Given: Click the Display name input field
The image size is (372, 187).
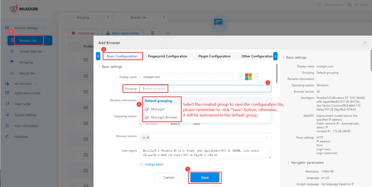Looking at the screenshot, I should tap(186, 77).
